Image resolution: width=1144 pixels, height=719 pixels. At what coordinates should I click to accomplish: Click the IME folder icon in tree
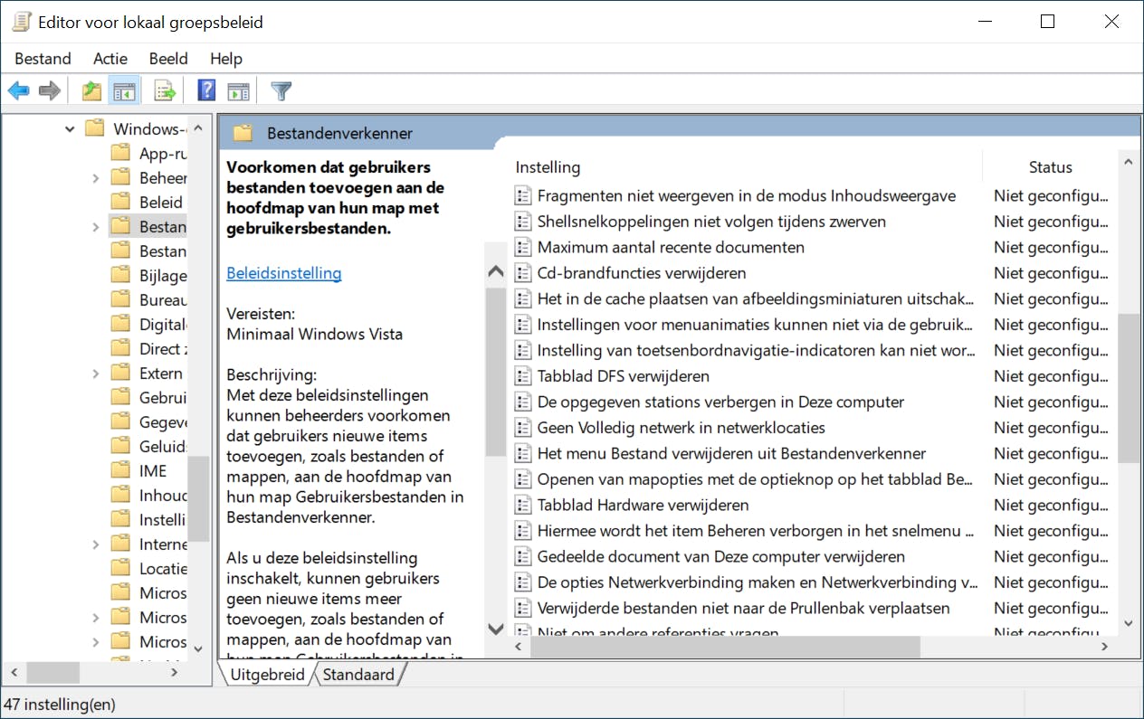120,470
